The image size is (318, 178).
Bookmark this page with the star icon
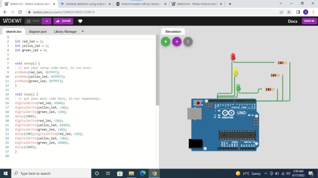[289, 12]
